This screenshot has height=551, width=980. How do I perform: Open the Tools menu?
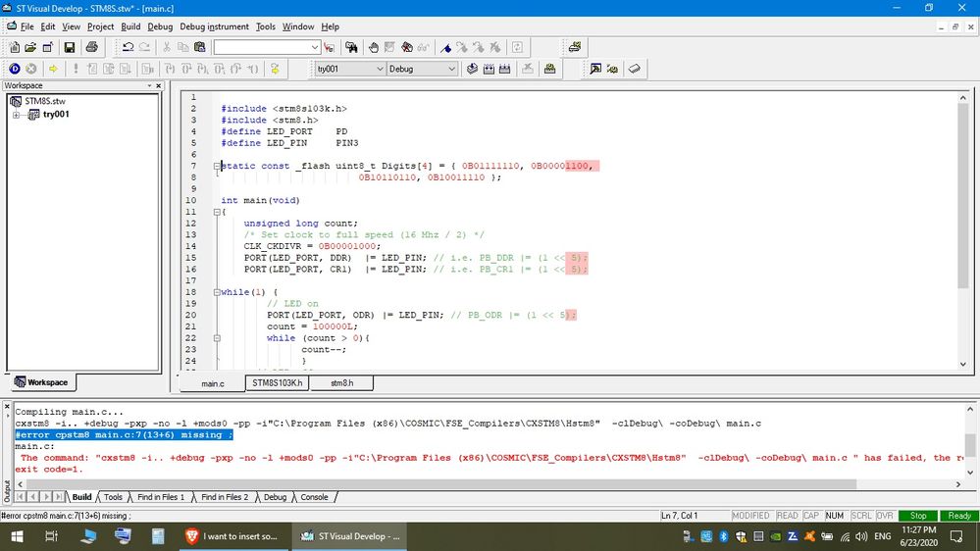(266, 26)
